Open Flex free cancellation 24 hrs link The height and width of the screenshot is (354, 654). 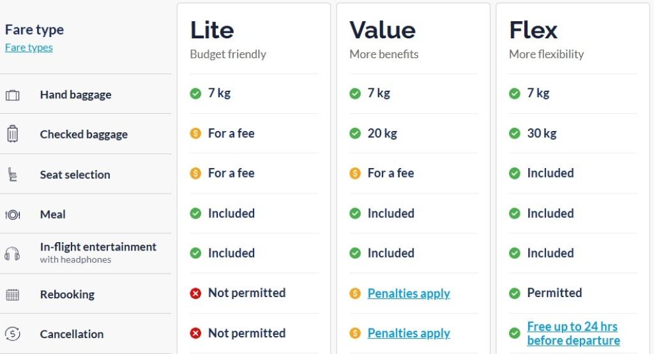[573, 333]
